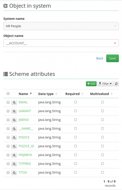Click magnifier icon beside TITZA row

pos(14,173)
